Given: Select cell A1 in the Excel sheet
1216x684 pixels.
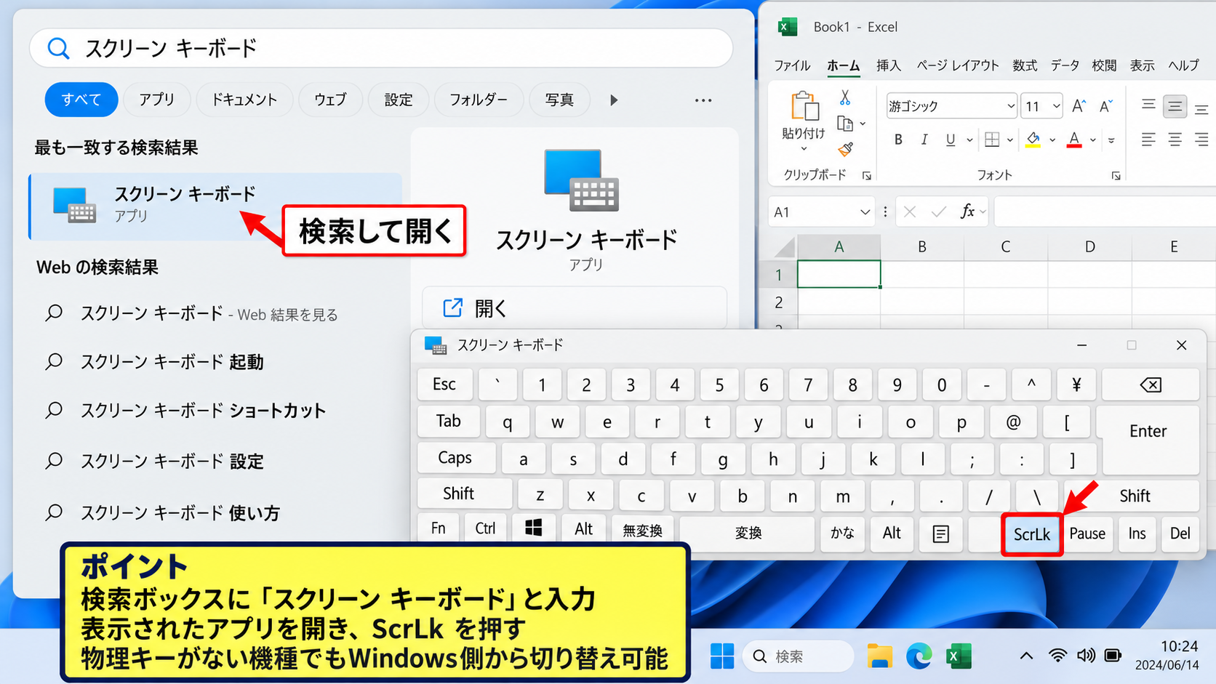Looking at the screenshot, I should click(839, 274).
